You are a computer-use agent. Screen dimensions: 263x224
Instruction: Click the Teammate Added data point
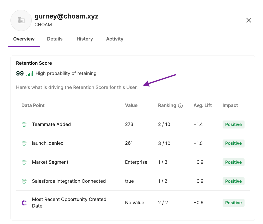point(51,124)
